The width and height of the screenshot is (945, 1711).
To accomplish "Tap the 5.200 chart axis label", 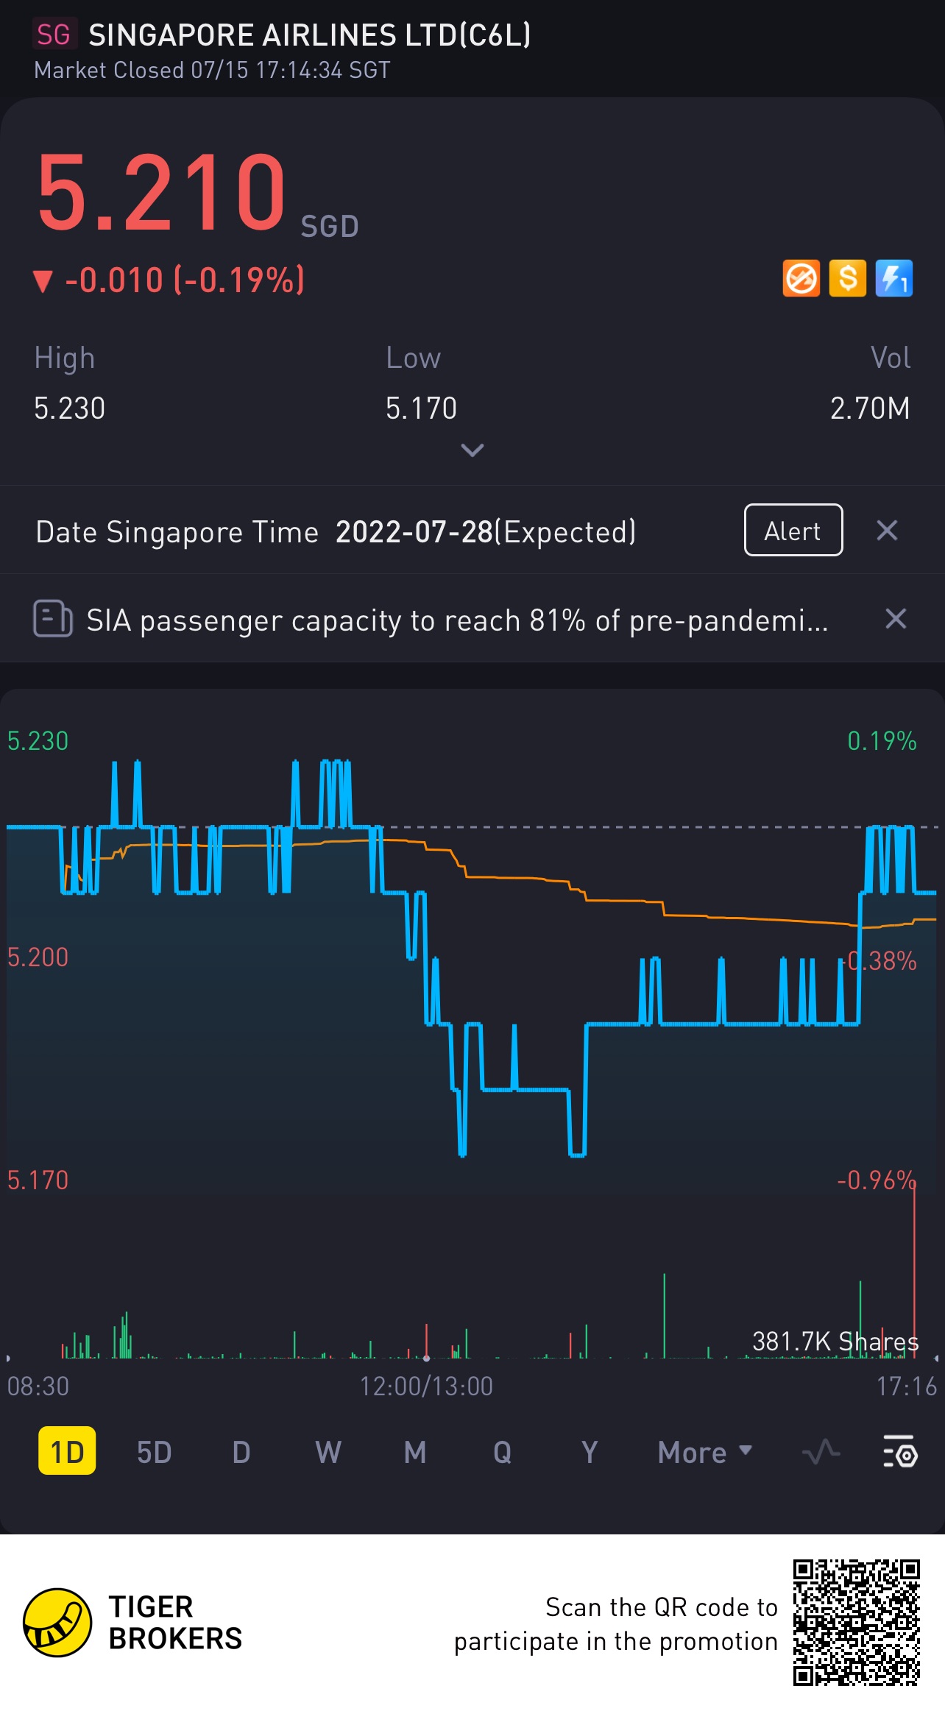I will (x=38, y=957).
